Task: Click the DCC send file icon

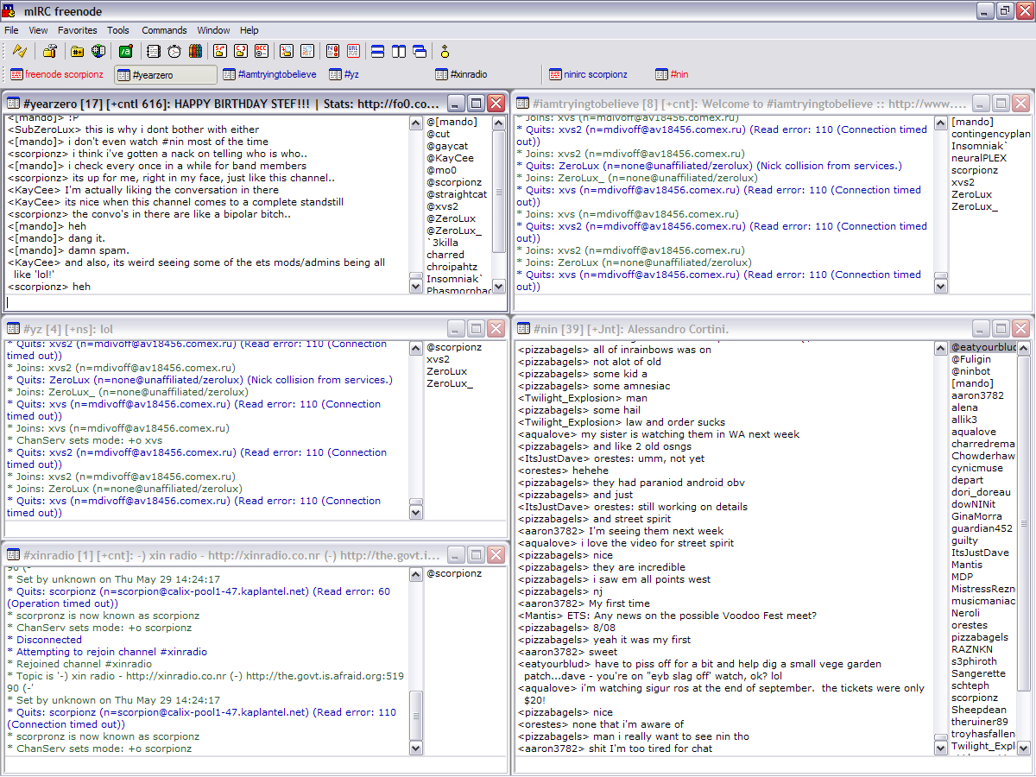Action: [x=220, y=51]
